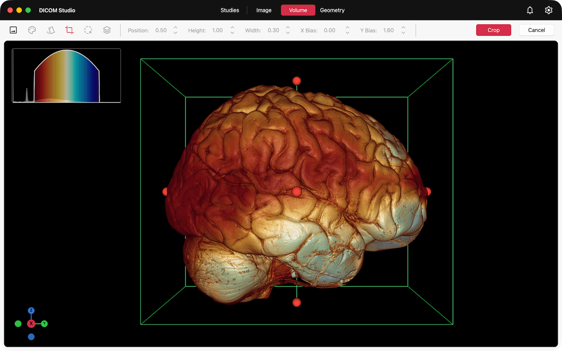Select the dashed circle selection tool
Screen dimensions: 562x351
tap(88, 30)
